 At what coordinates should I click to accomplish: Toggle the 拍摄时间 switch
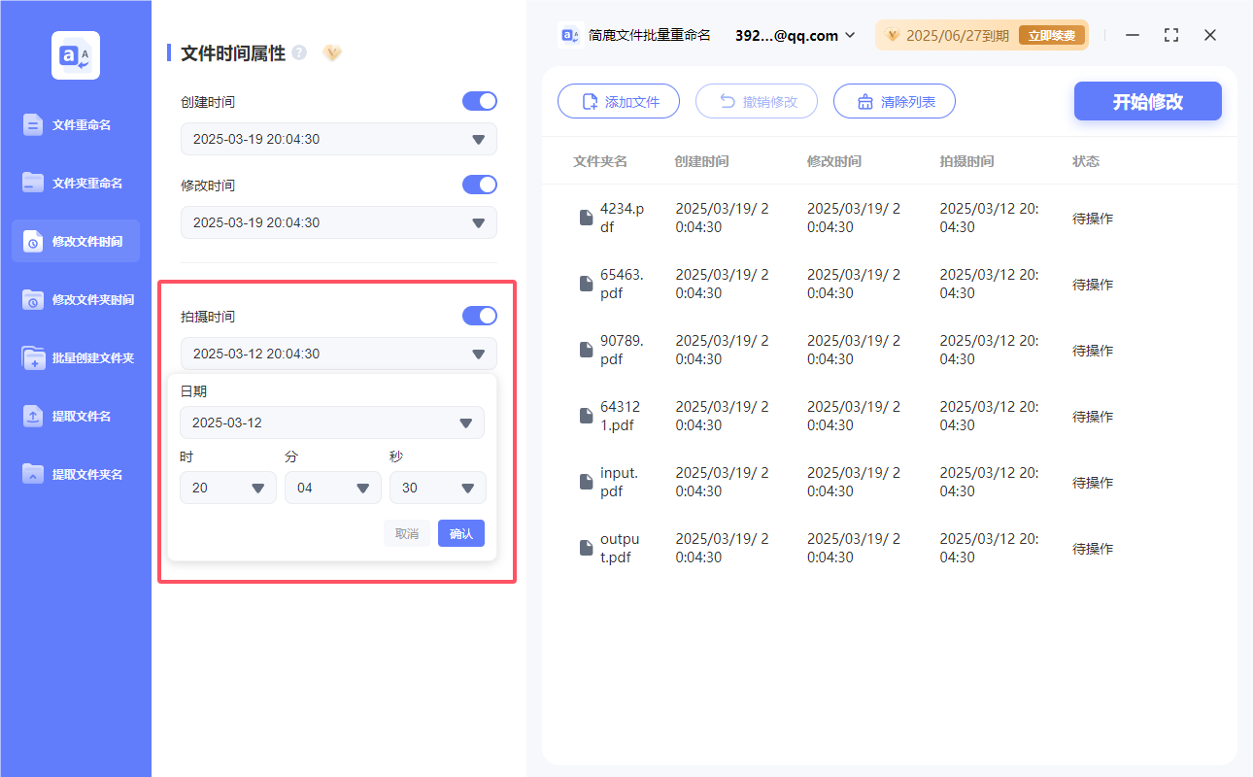(x=479, y=316)
